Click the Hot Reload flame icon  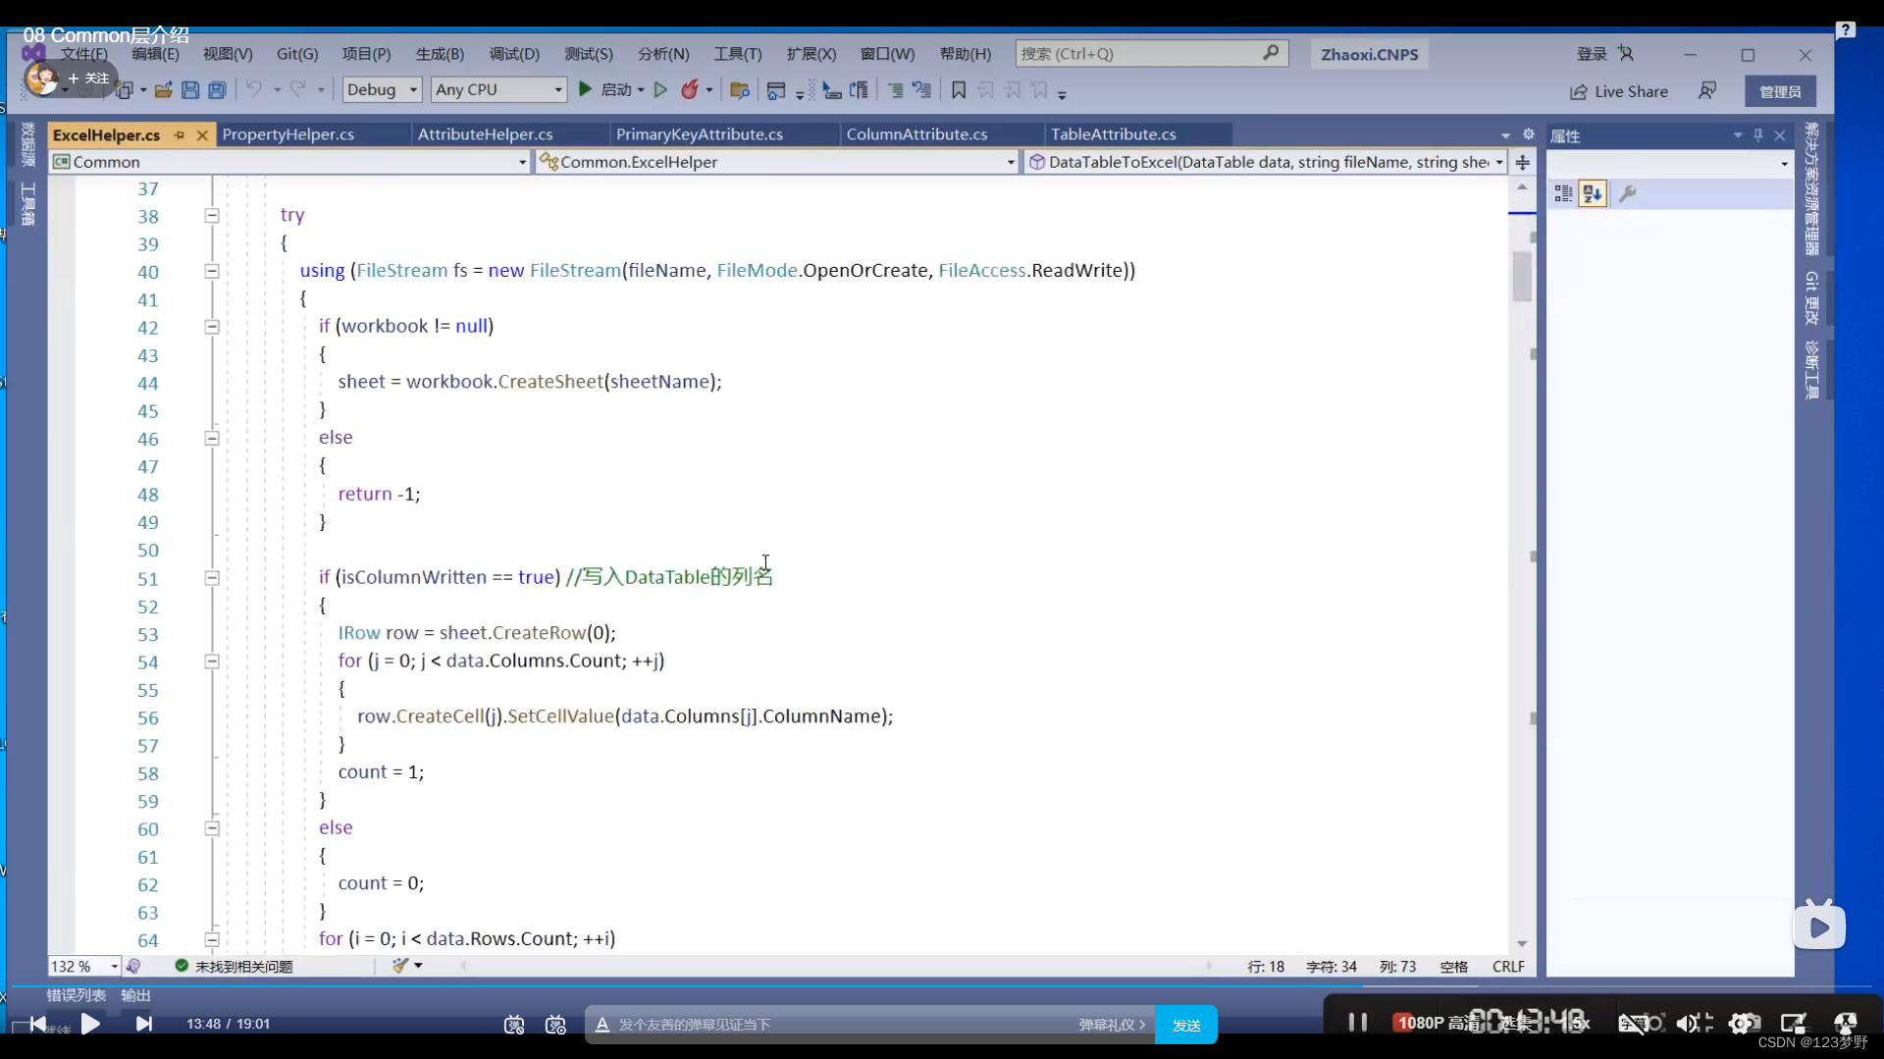(690, 89)
